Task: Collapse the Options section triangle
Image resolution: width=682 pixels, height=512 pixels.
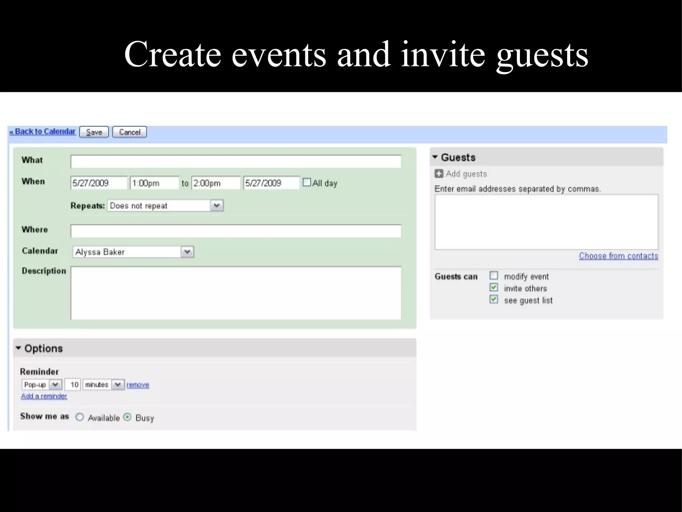Action: click(x=18, y=348)
